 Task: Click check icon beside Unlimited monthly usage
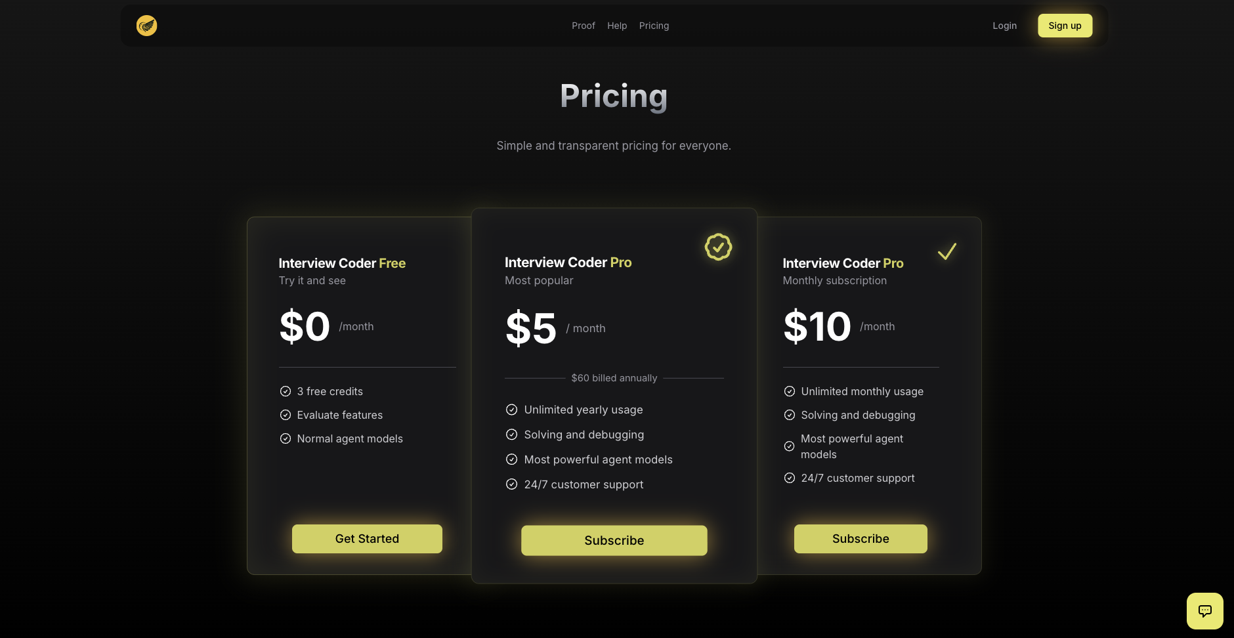pos(790,391)
